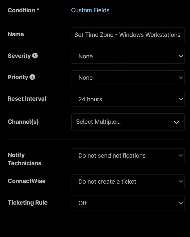Click the Severity dropdown chevron
190x237 pixels.
click(181, 56)
